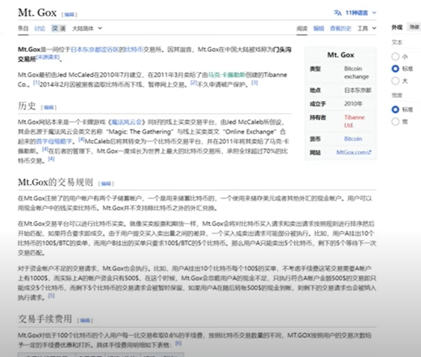Select the 标准 width radio

point(395,110)
